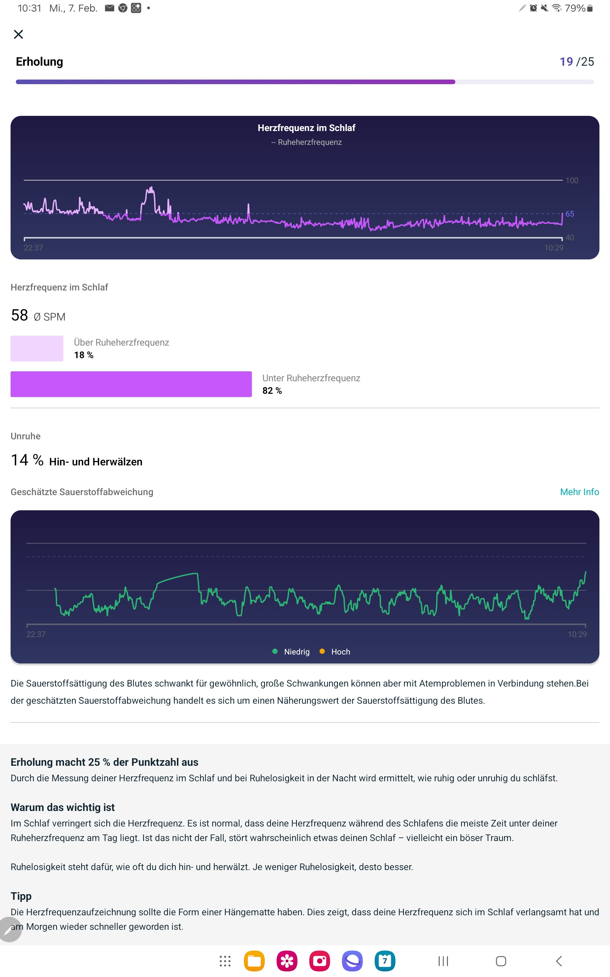Open the purple Samsung Internet browser
Screen dimensions: 610x977
[352, 961]
